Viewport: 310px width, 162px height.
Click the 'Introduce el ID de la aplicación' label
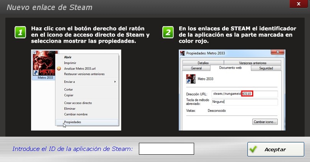click(x=73, y=149)
